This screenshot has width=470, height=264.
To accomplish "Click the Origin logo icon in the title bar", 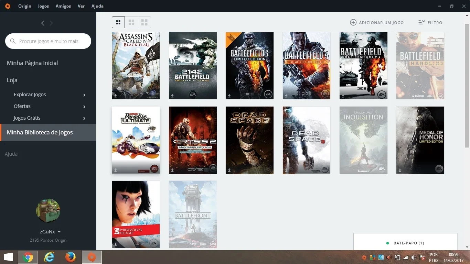I will click(x=8, y=6).
